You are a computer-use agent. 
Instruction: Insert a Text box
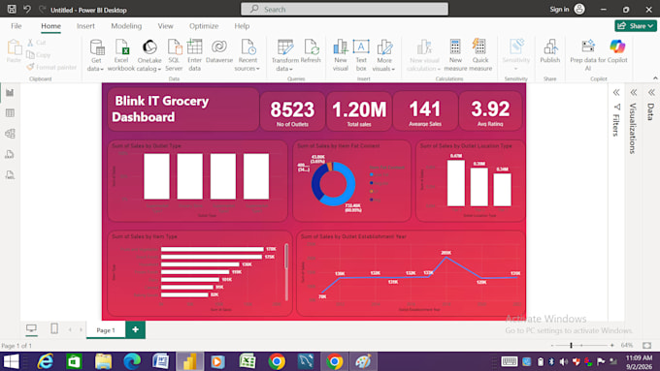pos(361,55)
